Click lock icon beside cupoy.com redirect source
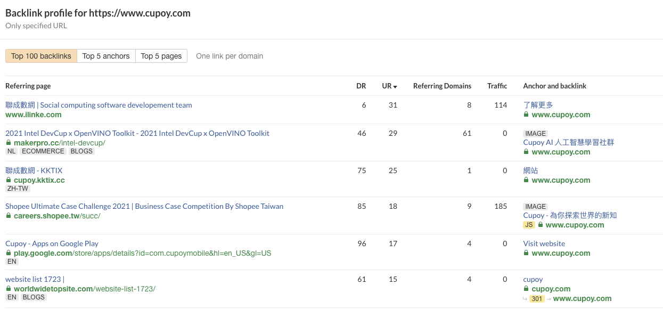This screenshot has width=663, height=309. pyautogui.click(x=526, y=289)
